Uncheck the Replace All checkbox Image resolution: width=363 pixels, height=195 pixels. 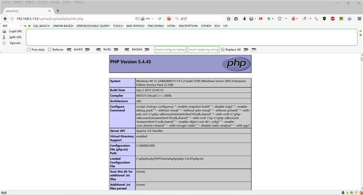[x=223, y=49]
